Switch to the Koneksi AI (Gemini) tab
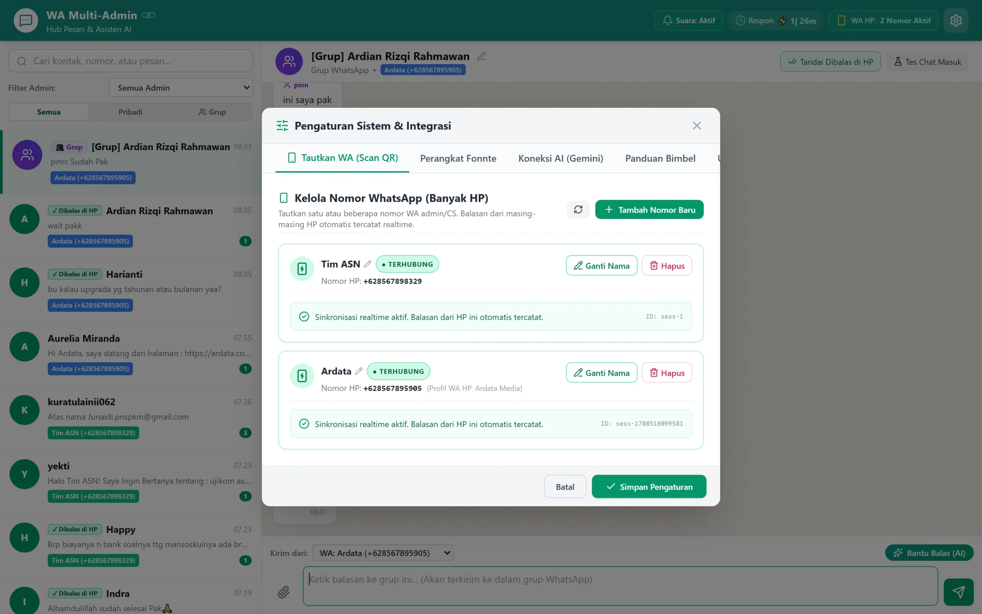 click(x=560, y=158)
